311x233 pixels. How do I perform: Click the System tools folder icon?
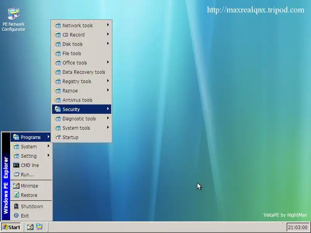point(58,128)
